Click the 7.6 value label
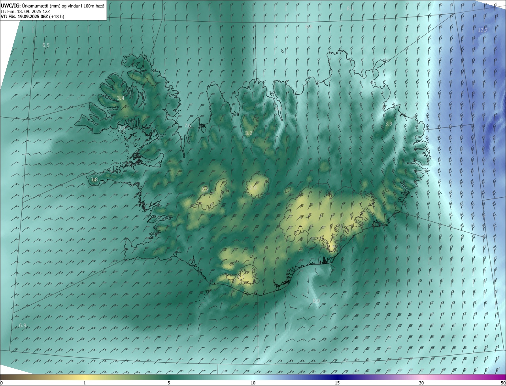The height and width of the screenshot is (386, 506). click(187, 126)
